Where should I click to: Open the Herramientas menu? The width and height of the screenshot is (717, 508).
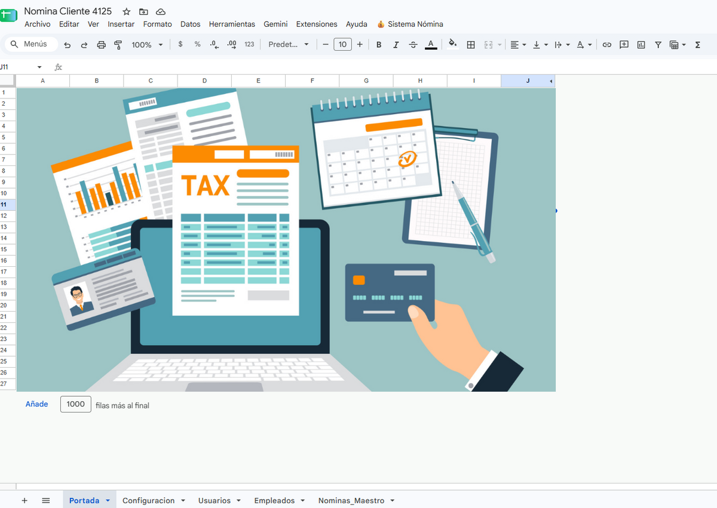point(232,24)
